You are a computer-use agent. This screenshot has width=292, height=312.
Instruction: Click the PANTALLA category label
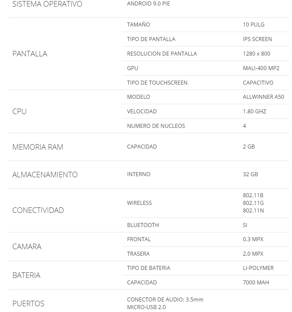30,54
